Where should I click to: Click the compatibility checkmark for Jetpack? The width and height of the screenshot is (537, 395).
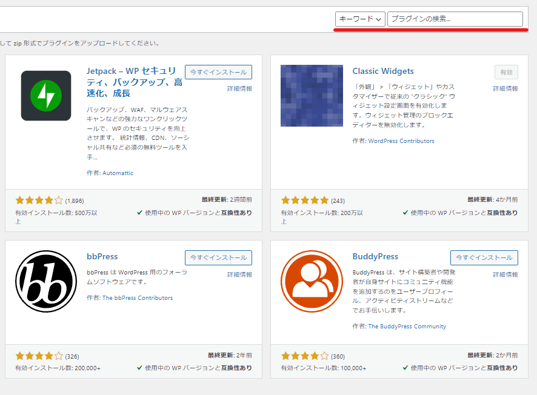click(139, 213)
